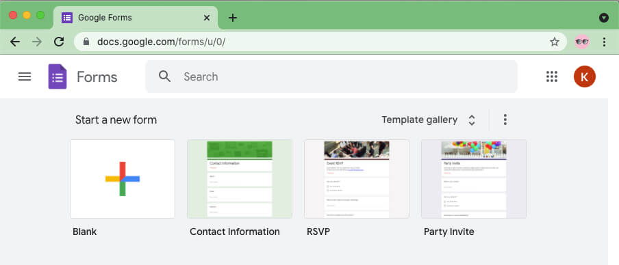Open more options next to Template gallery
Screen dimensions: 619x265
[x=505, y=120]
